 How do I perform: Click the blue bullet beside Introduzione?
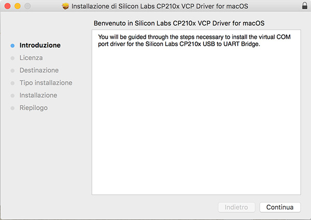pos(12,46)
